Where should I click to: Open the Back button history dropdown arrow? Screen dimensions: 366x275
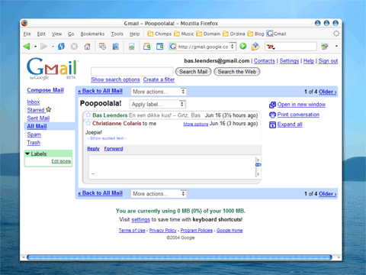[x=35, y=47]
